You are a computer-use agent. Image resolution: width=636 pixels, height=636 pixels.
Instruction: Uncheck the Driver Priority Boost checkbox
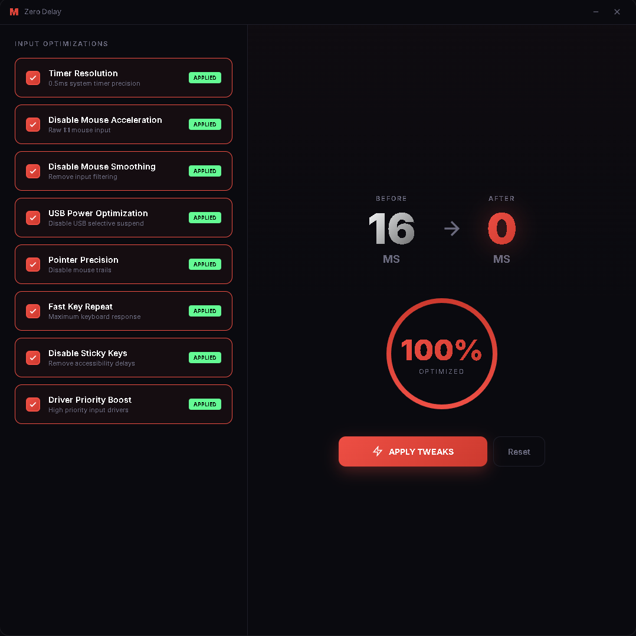pyautogui.click(x=33, y=405)
